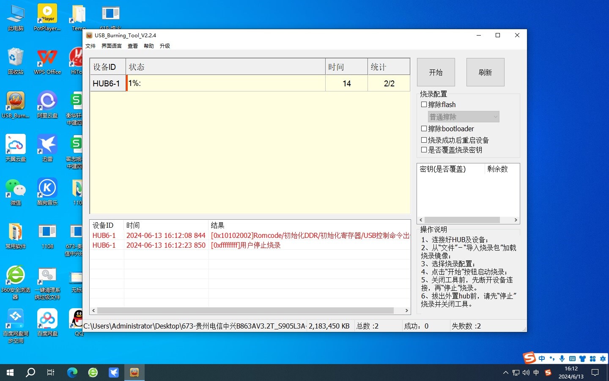Click the 状态 column header

coord(225,67)
